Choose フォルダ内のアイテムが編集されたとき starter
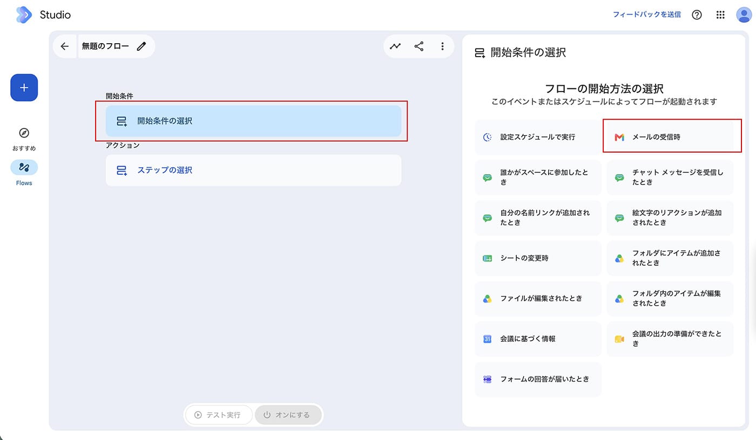Screen dimensions: 756x440 pos(670,299)
